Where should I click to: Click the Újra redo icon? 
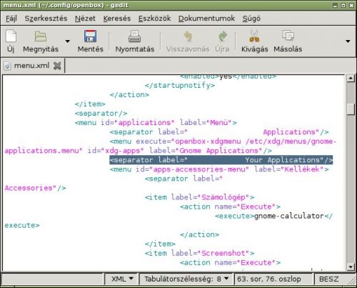(222, 36)
